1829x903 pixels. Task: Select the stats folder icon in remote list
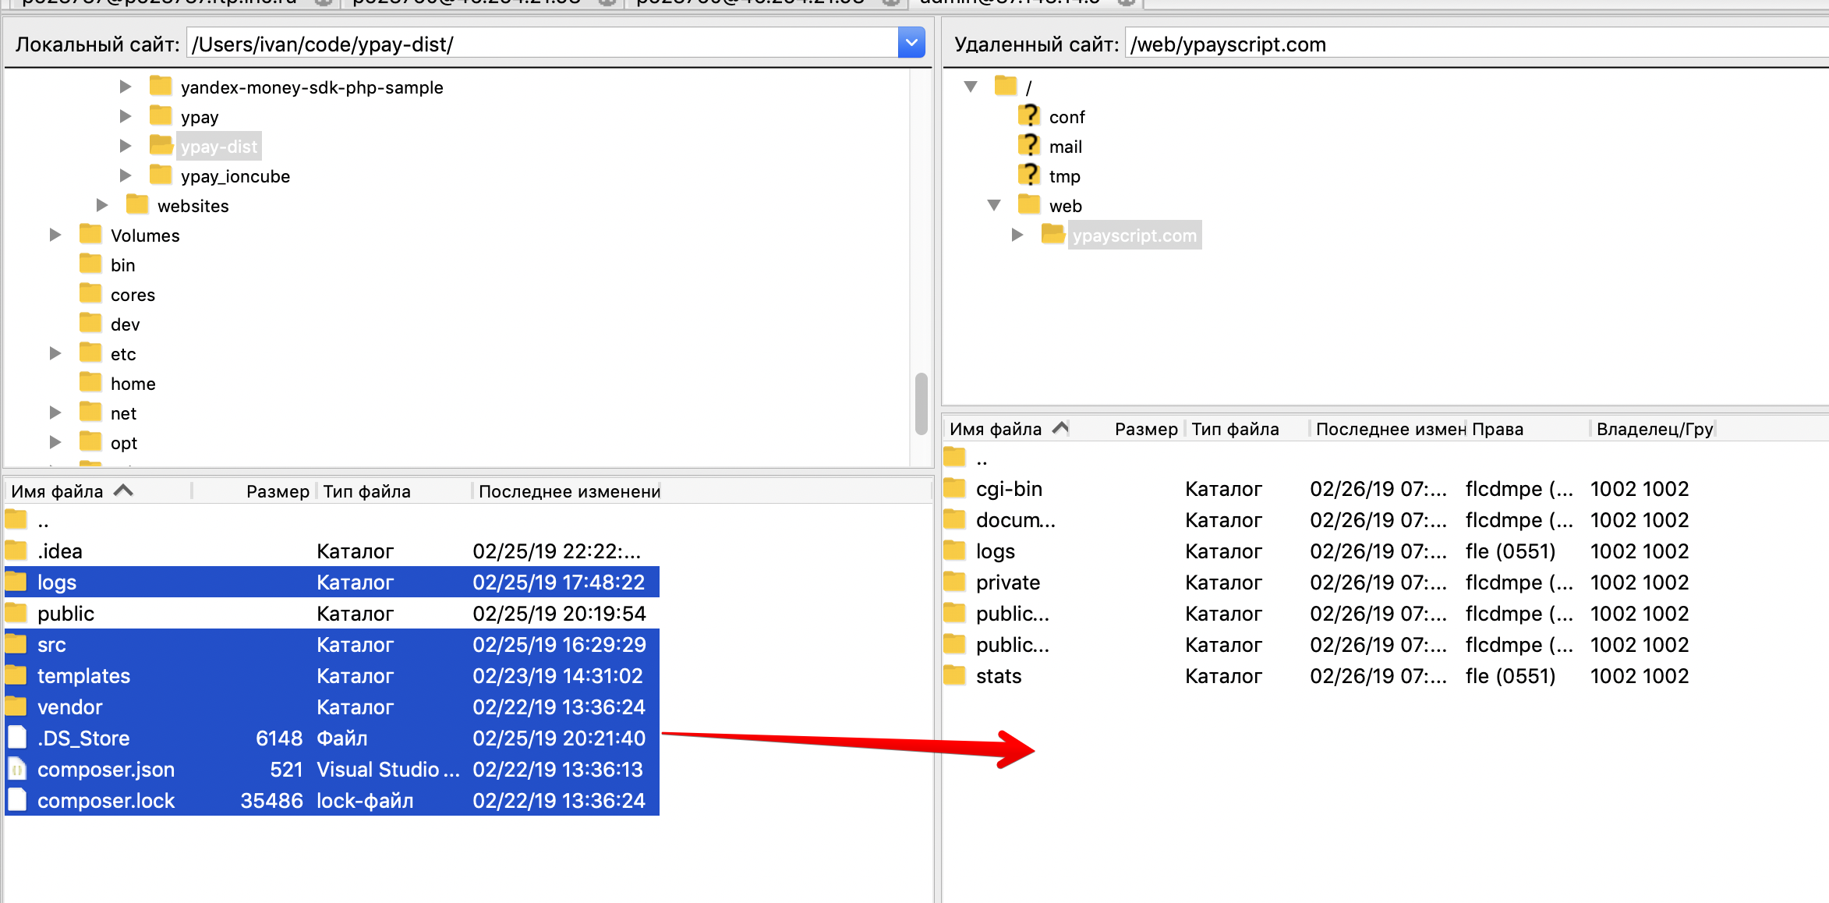(954, 675)
